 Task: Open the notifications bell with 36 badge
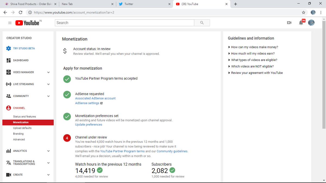click(x=301, y=23)
